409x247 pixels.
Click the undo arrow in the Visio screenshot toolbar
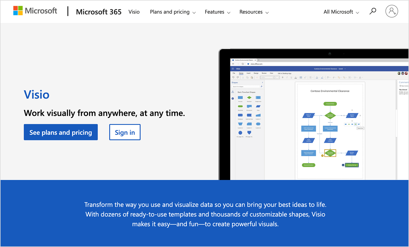(233, 77)
